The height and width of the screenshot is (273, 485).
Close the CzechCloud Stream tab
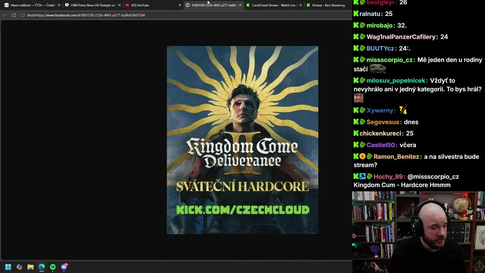tap(301, 5)
